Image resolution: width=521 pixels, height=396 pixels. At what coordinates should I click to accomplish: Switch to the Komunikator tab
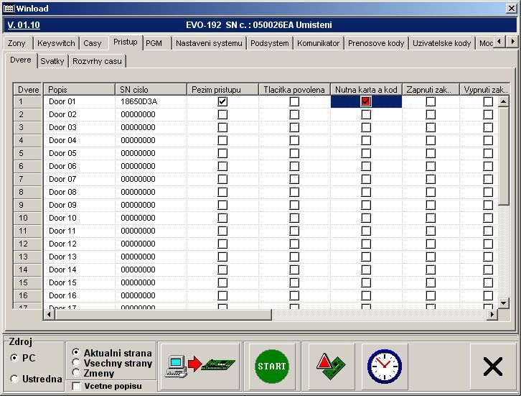tap(317, 43)
